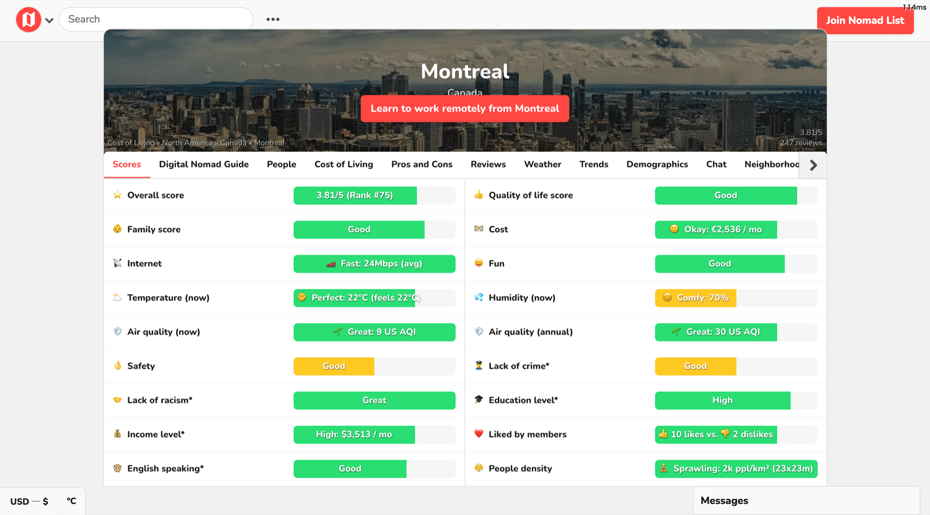Click the Internet Fast 24Mbps bar

[x=374, y=264]
